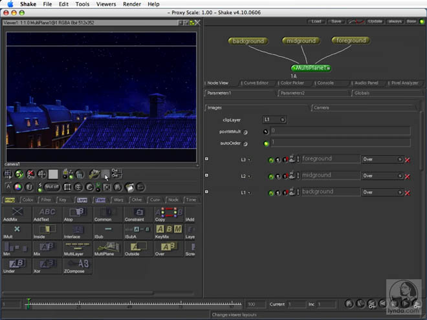The width and height of the screenshot is (427, 320).
Task: Open the Viewers menu
Action: (106, 4)
